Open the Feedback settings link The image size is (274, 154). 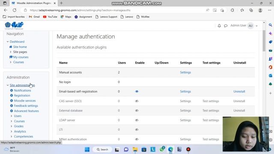pyautogui.click(x=26, y=106)
